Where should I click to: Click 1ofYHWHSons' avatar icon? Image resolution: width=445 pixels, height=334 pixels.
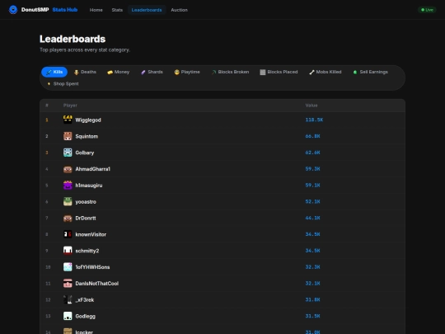68,267
